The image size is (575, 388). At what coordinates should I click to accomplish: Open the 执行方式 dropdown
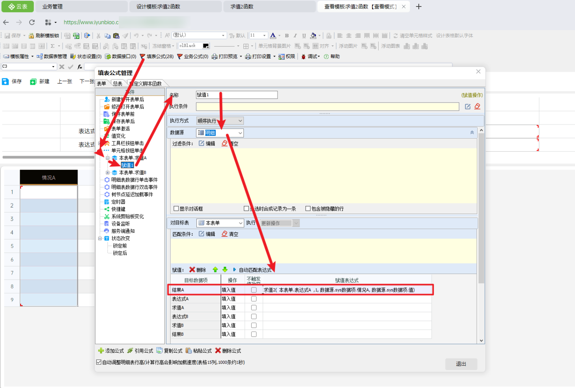pos(240,121)
